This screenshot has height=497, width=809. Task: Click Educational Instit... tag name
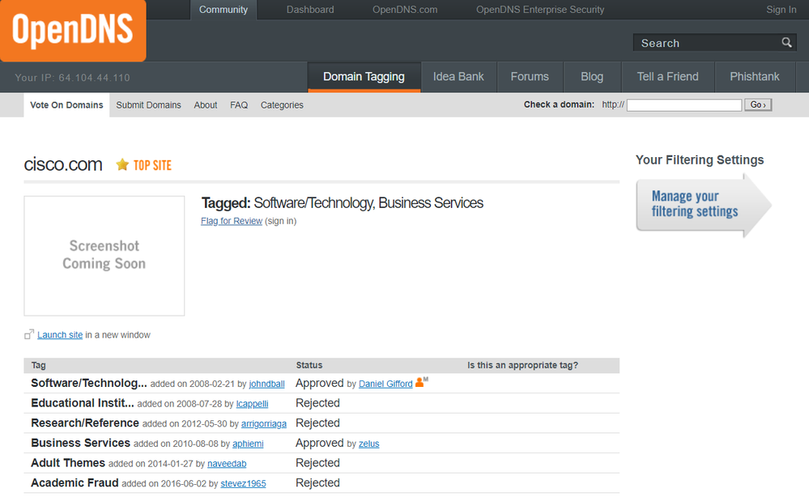pos(83,403)
